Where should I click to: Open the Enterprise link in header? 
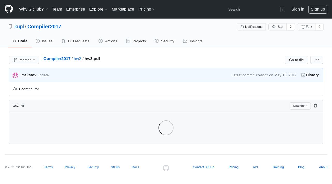pyautogui.click(x=76, y=9)
